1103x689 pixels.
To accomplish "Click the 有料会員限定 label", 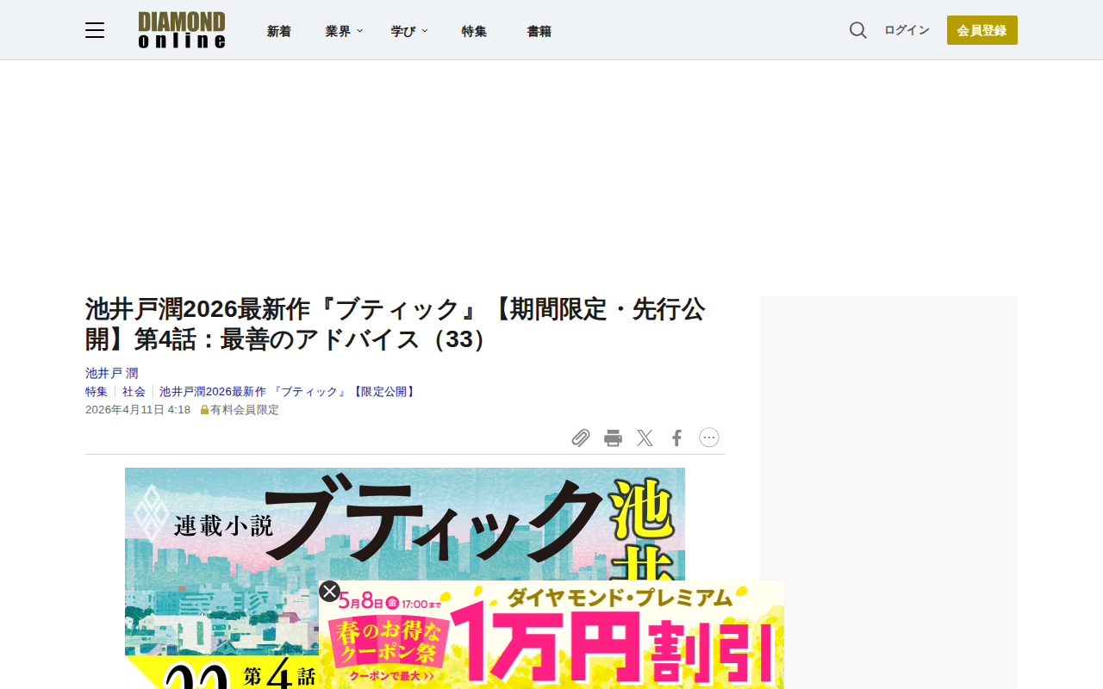I will tap(240, 409).
